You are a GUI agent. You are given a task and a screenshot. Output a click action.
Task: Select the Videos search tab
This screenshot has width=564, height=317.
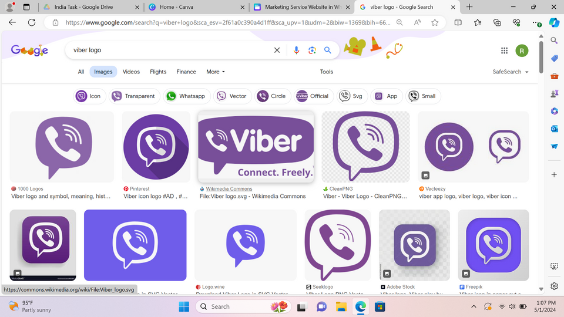coord(131,72)
